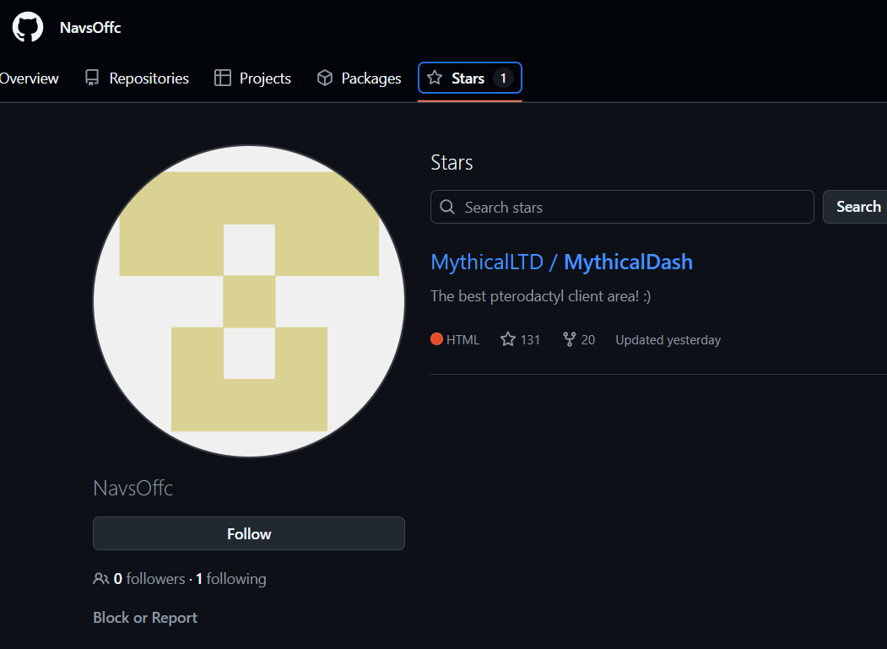Image resolution: width=887 pixels, height=649 pixels.
Task: Click the Follow button
Action: click(248, 533)
